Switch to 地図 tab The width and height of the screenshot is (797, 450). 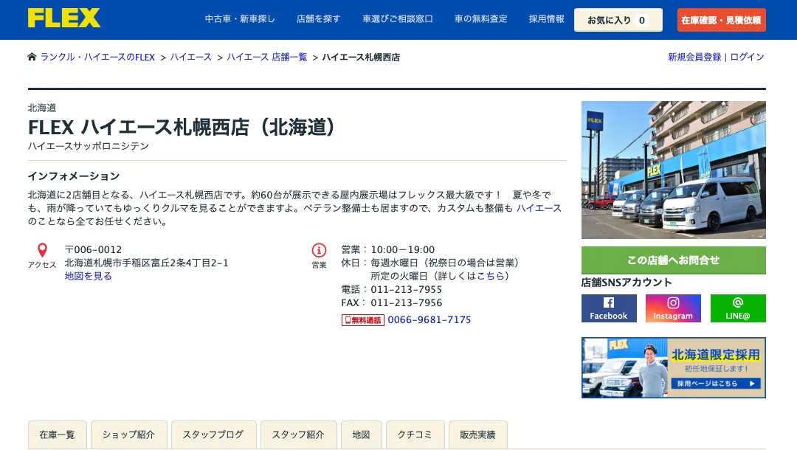362,435
